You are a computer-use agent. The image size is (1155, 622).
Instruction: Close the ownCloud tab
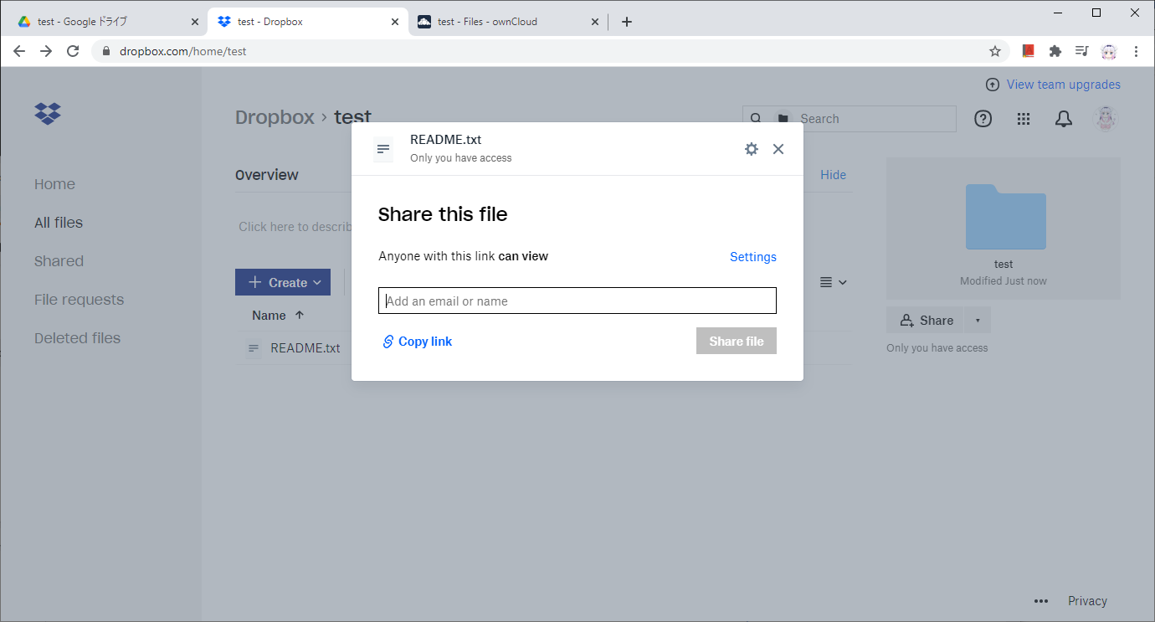click(x=595, y=22)
